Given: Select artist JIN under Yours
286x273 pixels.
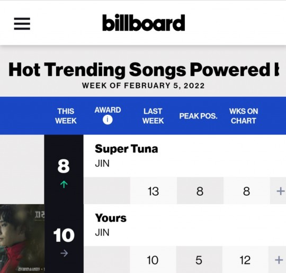Looking at the screenshot, I should (102, 233).
